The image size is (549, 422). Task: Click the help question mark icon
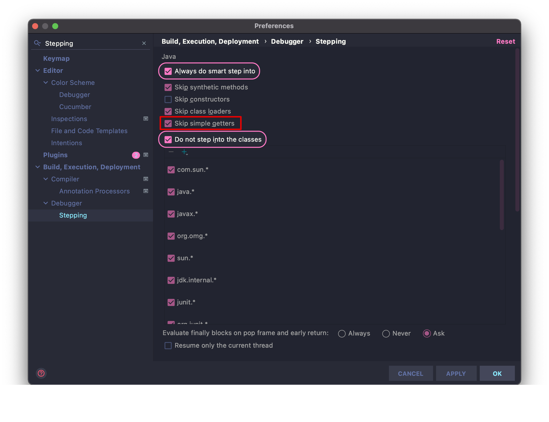tap(41, 373)
